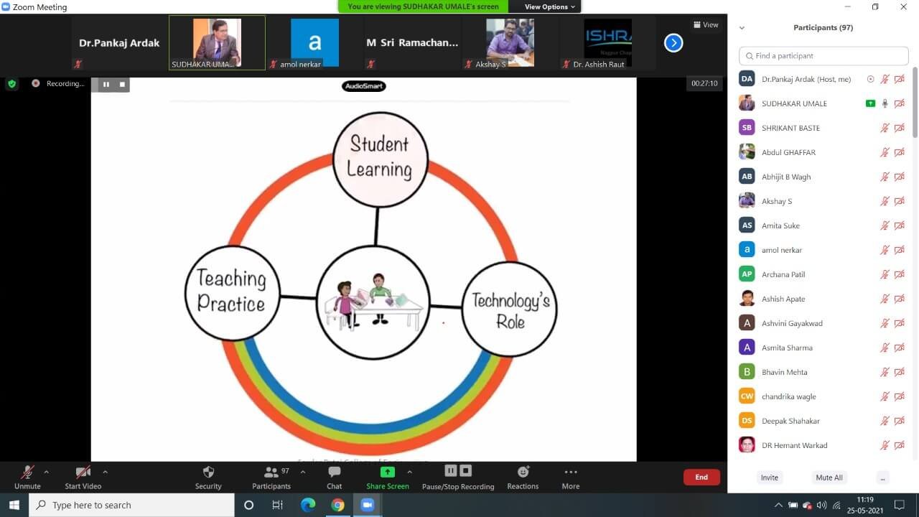
Task: Click Akshay S's muted microphone icon in list
Action: [x=885, y=201]
